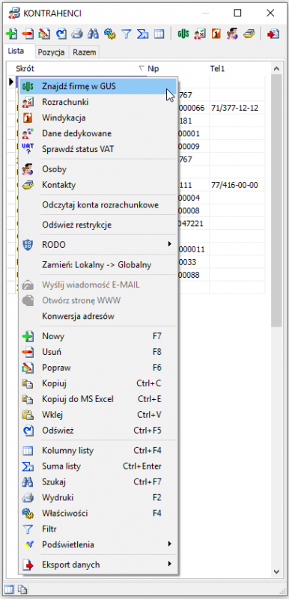Choose Znajdź firmę w GUS menu entry
This screenshot has width=289, height=599.
coord(98,86)
